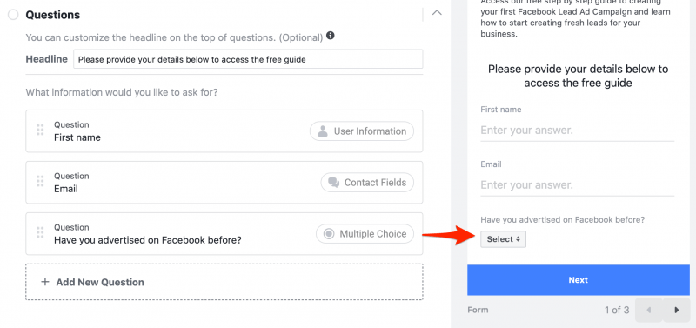
Task: Grab the drag handle for First name question
Action: tap(40, 130)
